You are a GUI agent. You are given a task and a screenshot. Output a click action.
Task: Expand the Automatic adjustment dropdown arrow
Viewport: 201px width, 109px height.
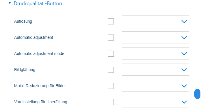[184, 37]
